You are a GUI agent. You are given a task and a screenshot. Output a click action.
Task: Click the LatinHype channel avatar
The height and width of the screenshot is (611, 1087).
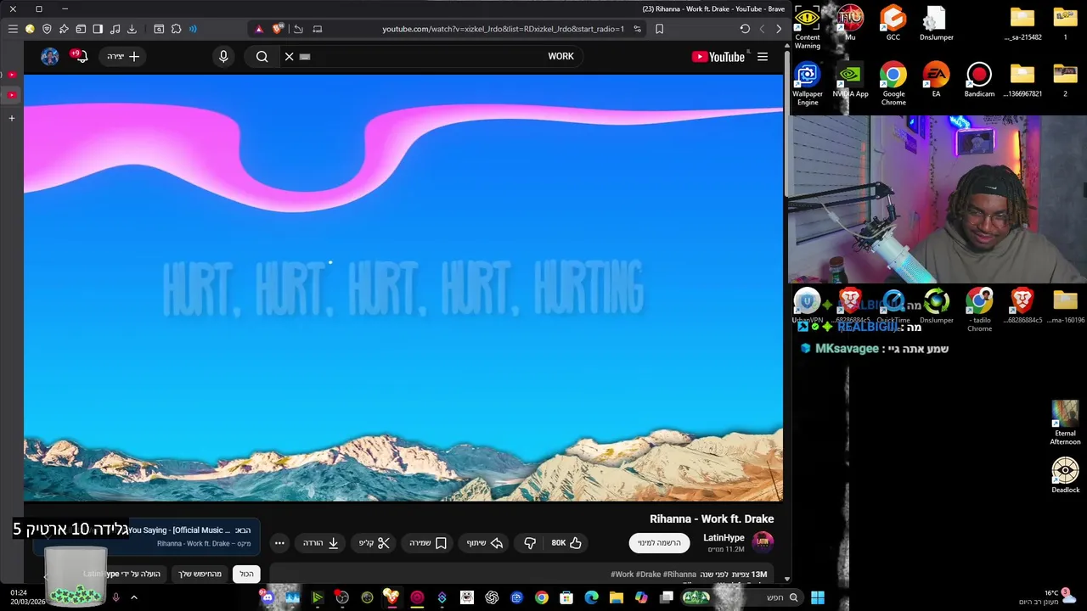pyautogui.click(x=763, y=542)
